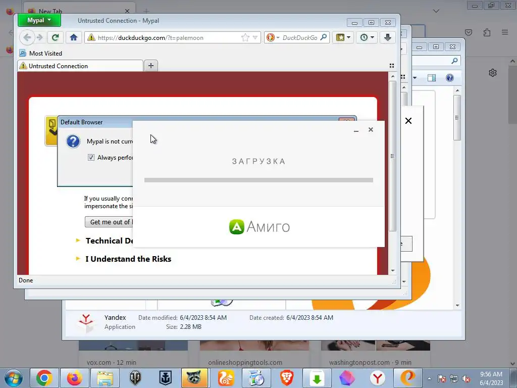Open the history clock dropdown in Mypal
This screenshot has width=517, height=388.
(367, 37)
